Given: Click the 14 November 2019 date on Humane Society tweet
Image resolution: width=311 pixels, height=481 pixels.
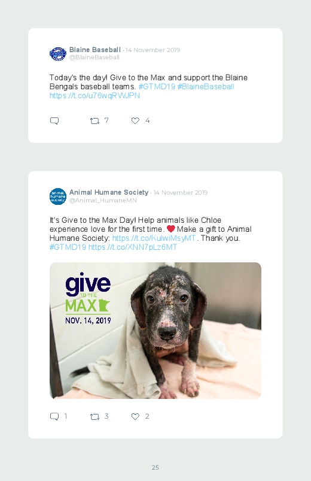Looking at the screenshot, I should point(181,193).
